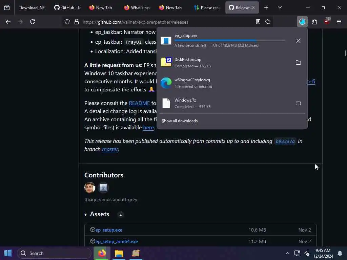Viewport: 347px width, 260px height.
Task: Open the Firefox application menu
Action: click(x=339, y=22)
